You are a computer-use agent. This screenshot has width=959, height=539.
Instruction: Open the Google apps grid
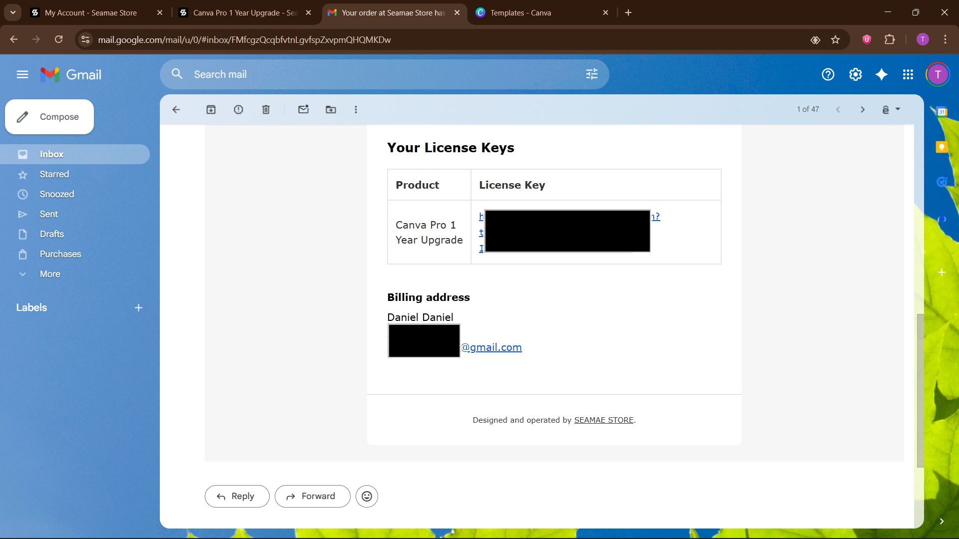908,74
